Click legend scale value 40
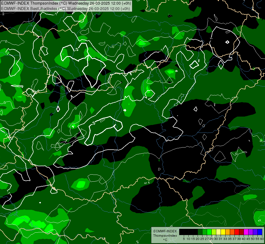The image size is (265, 244). (244, 239)
